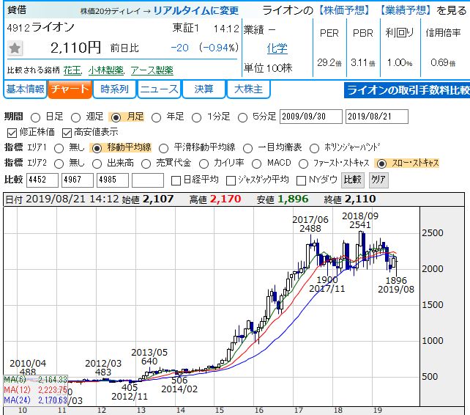This screenshot has width=470, height=415.
Task: Enable NYダウ comparison checkbox
Action: click(301, 180)
